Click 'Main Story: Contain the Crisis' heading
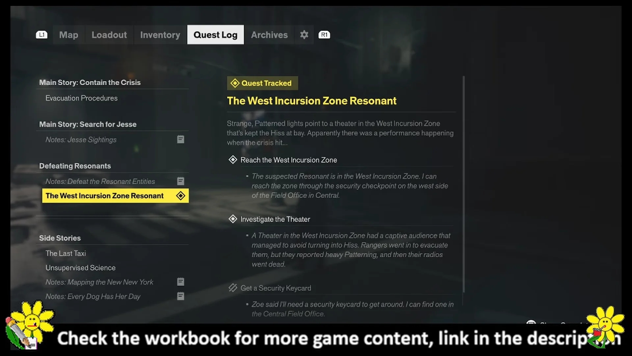 [90, 82]
